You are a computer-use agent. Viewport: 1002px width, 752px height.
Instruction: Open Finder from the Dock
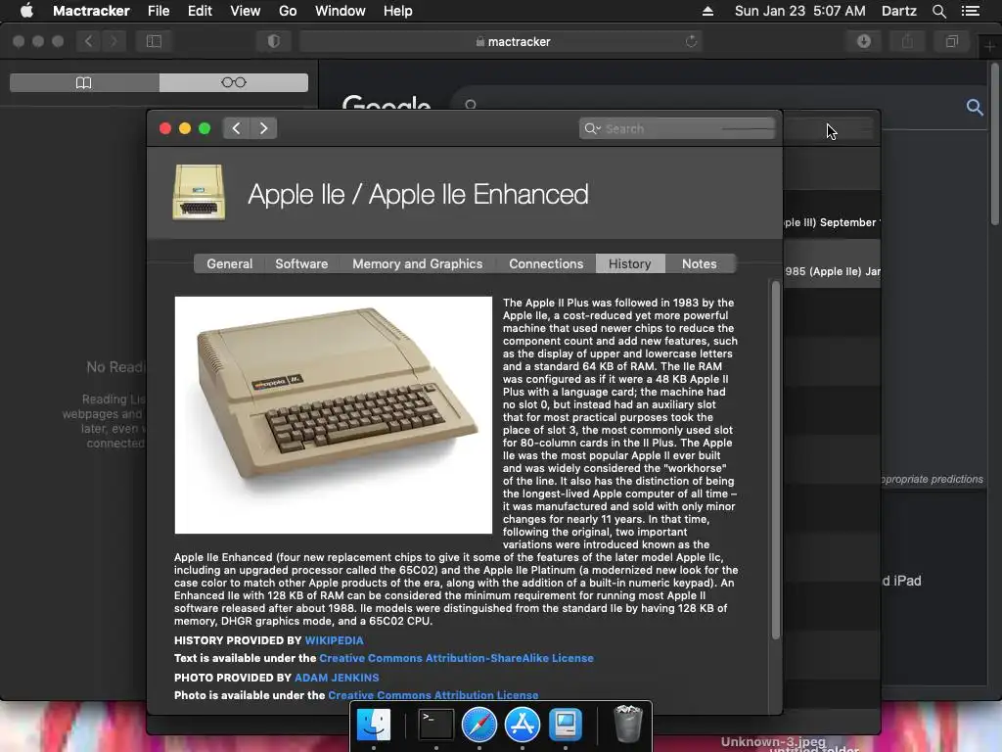click(x=373, y=725)
